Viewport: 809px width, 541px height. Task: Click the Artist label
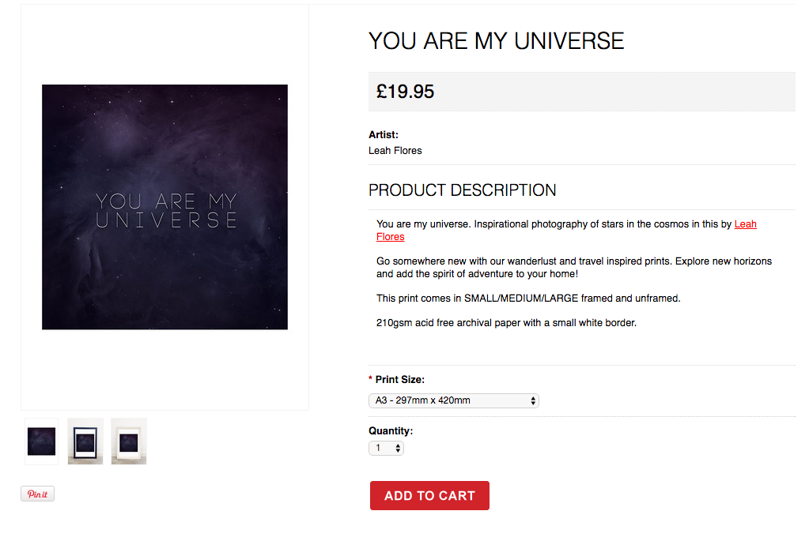(384, 135)
